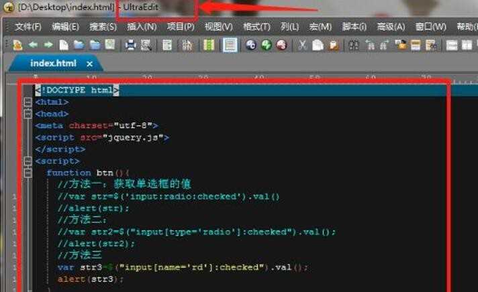The width and height of the screenshot is (478, 292).
Task: Toggle the highlighted word wrap toolbar button
Action: point(230,45)
